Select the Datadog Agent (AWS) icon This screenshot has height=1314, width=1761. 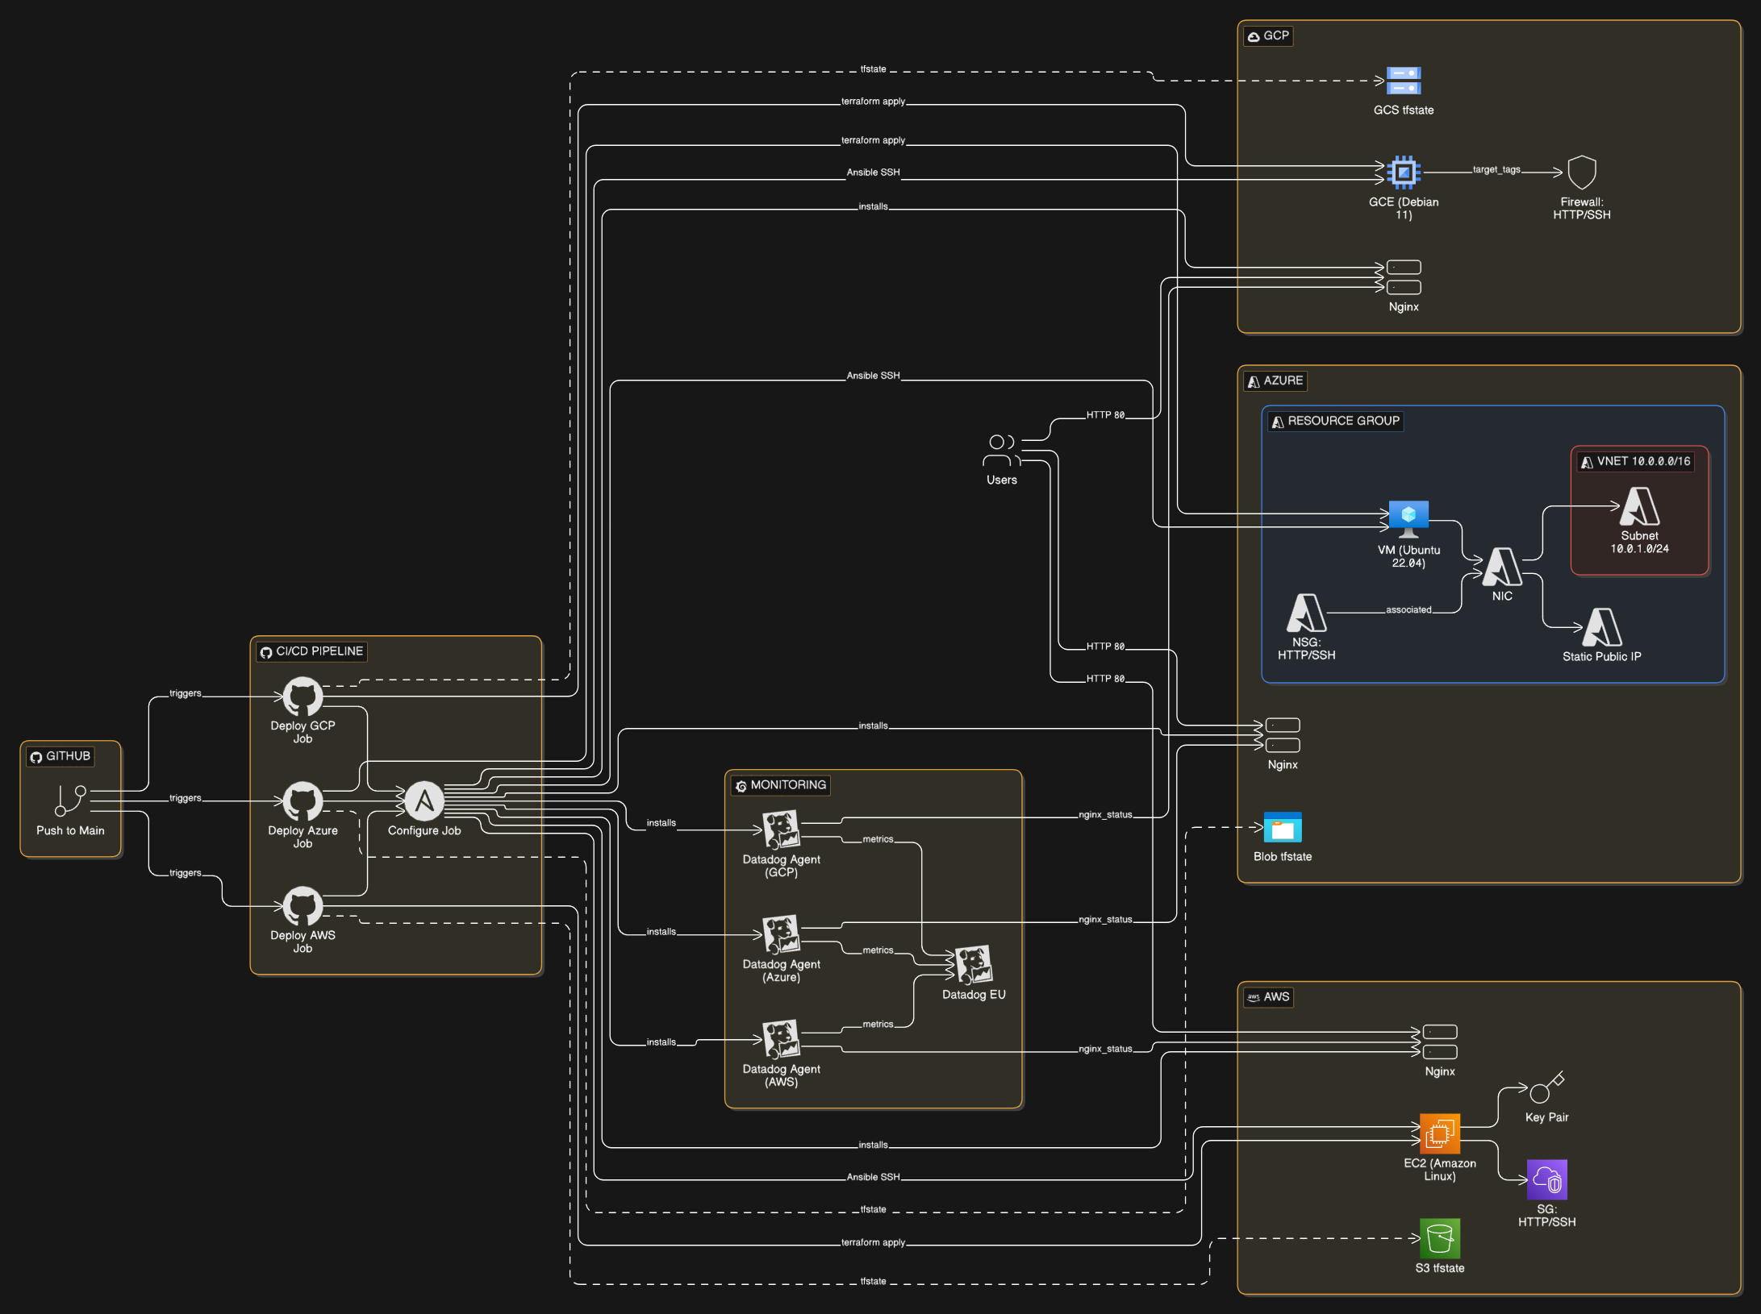782,1040
